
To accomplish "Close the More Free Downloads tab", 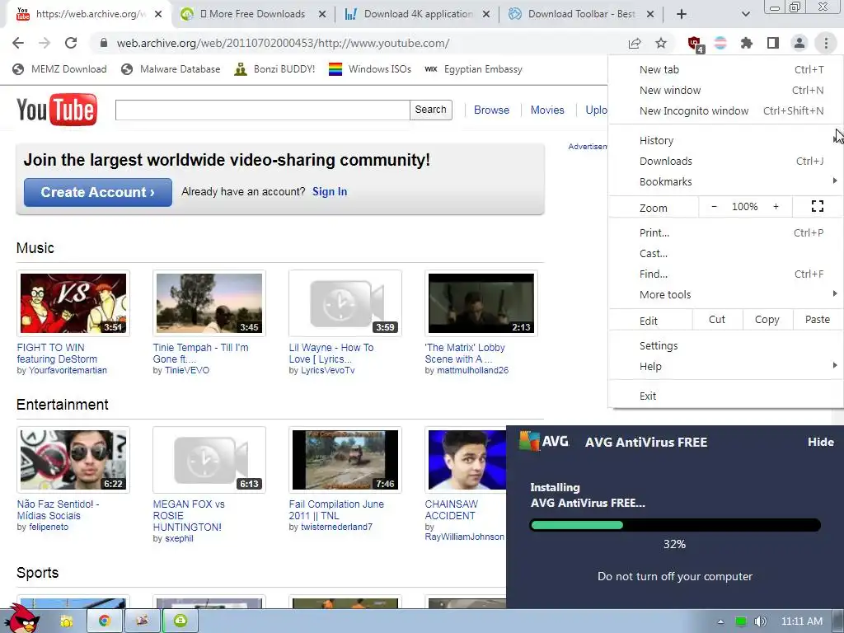I will [322, 14].
